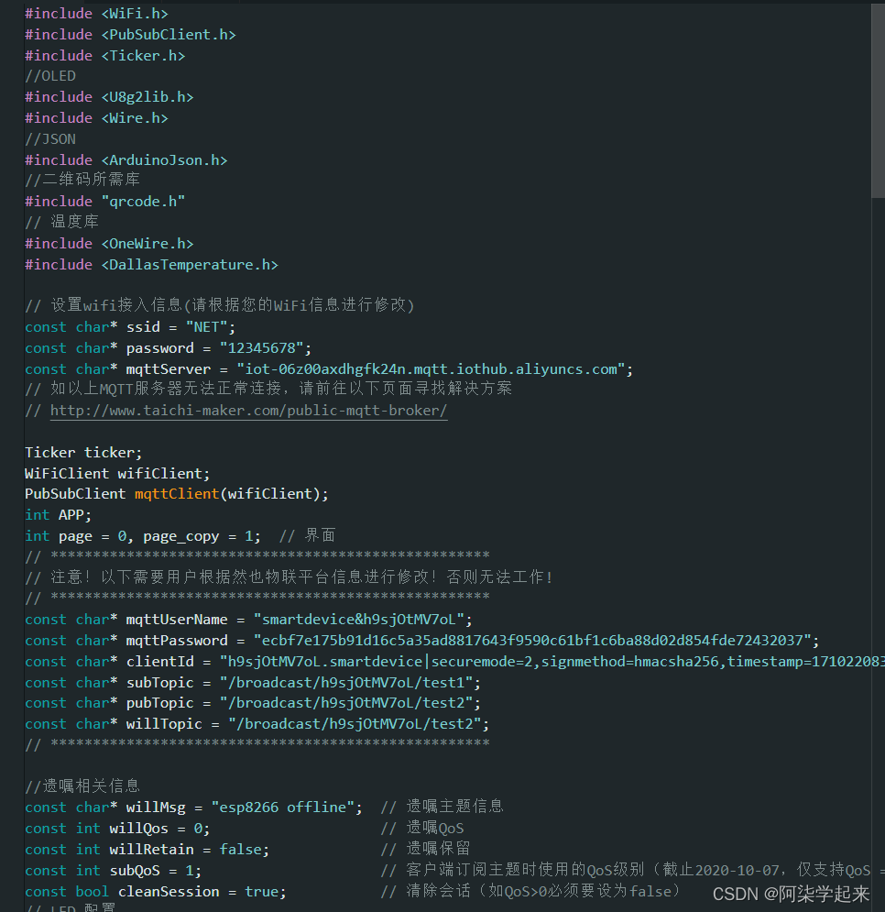Click the DallasTemperature.h include line
Viewport: 885px width, 912px height.
click(x=151, y=264)
